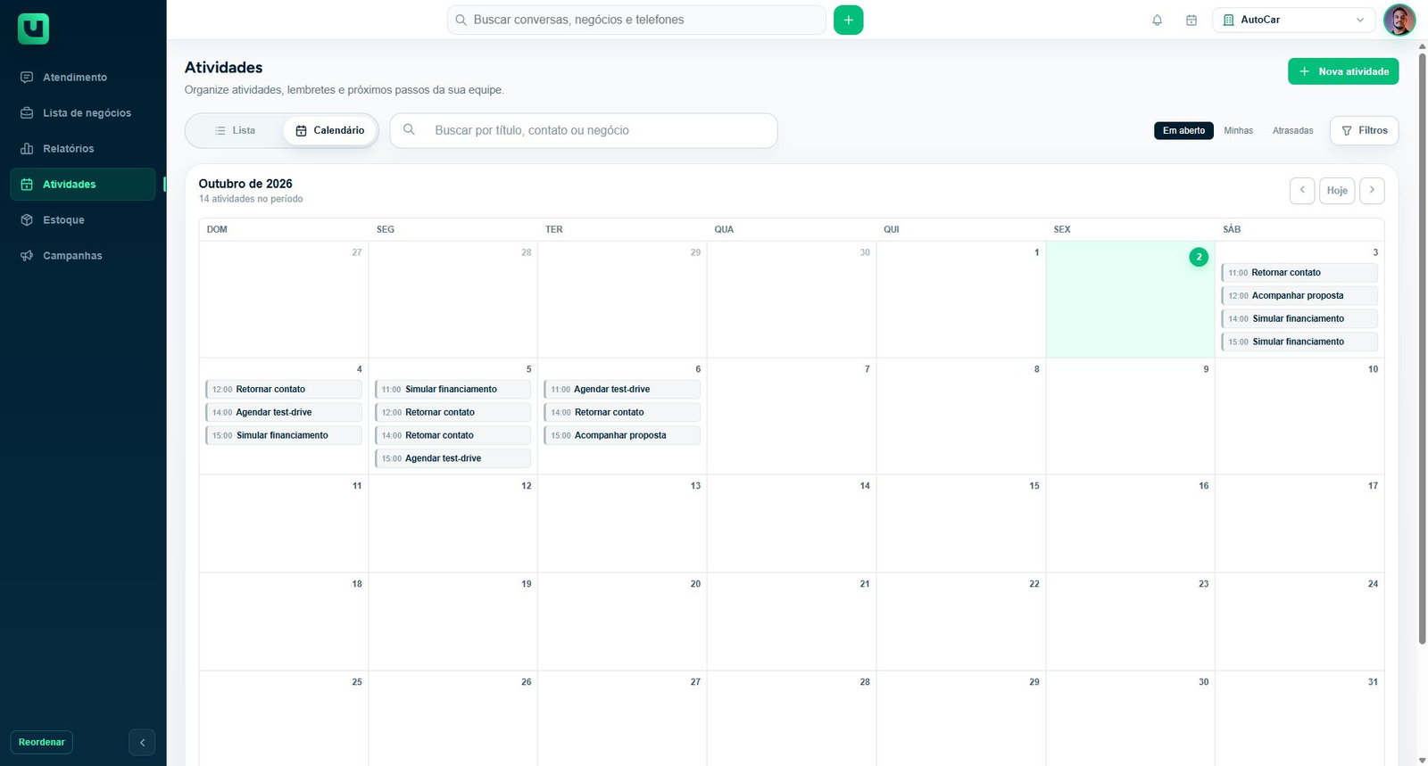Open 11:00 Simular financiamento on day 5
The width and height of the screenshot is (1428, 766).
[x=452, y=389]
